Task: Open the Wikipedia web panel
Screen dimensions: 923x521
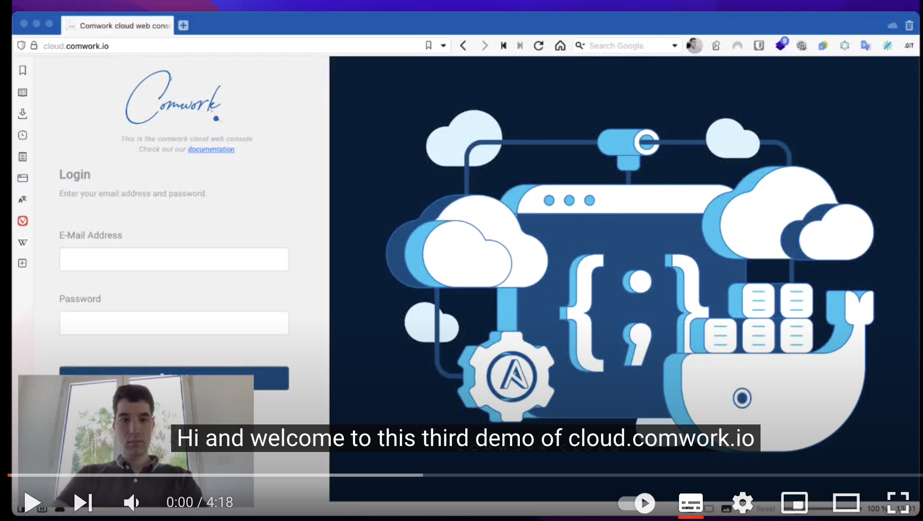Action: 23,242
